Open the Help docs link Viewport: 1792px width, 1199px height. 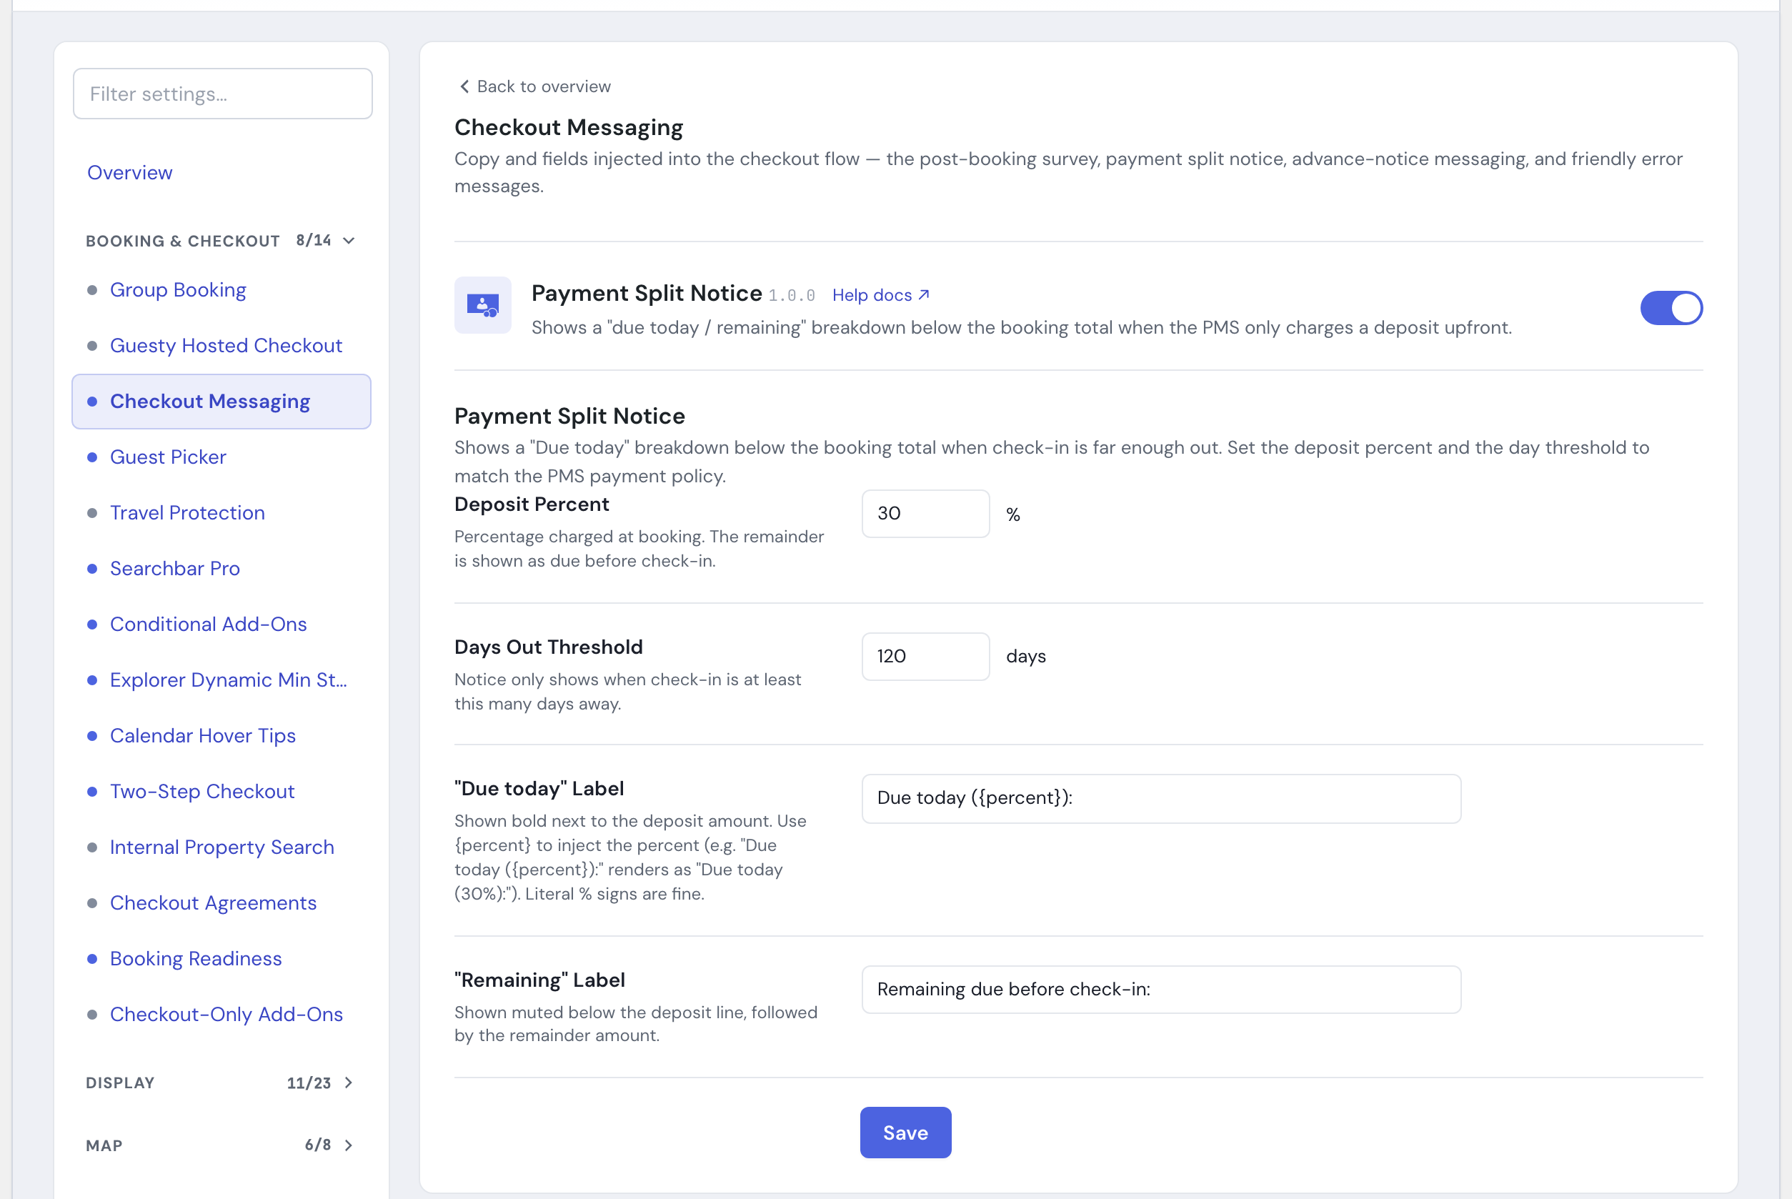(x=881, y=295)
